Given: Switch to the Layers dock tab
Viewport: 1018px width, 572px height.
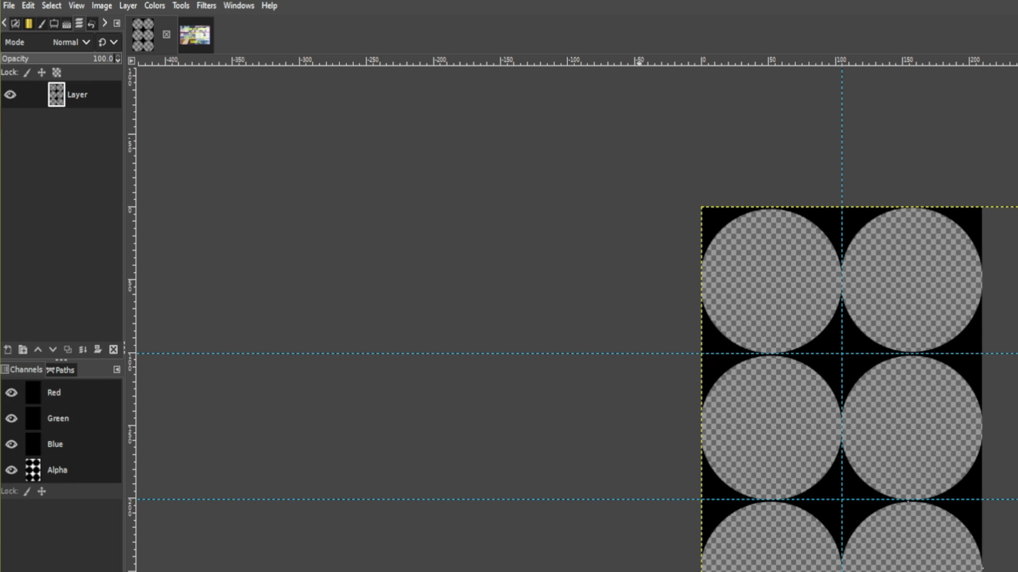Looking at the screenshot, I should click(79, 23).
